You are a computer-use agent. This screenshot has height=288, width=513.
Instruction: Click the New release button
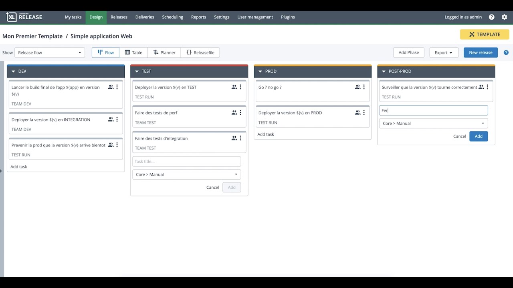[x=481, y=52]
